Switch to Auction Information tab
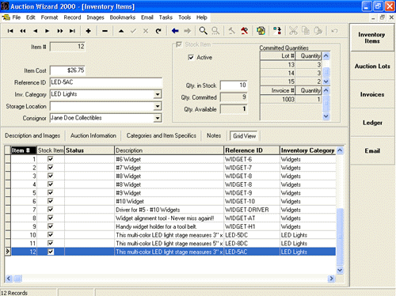Image resolution: width=396 pixels, height=296 pixels. (93, 135)
